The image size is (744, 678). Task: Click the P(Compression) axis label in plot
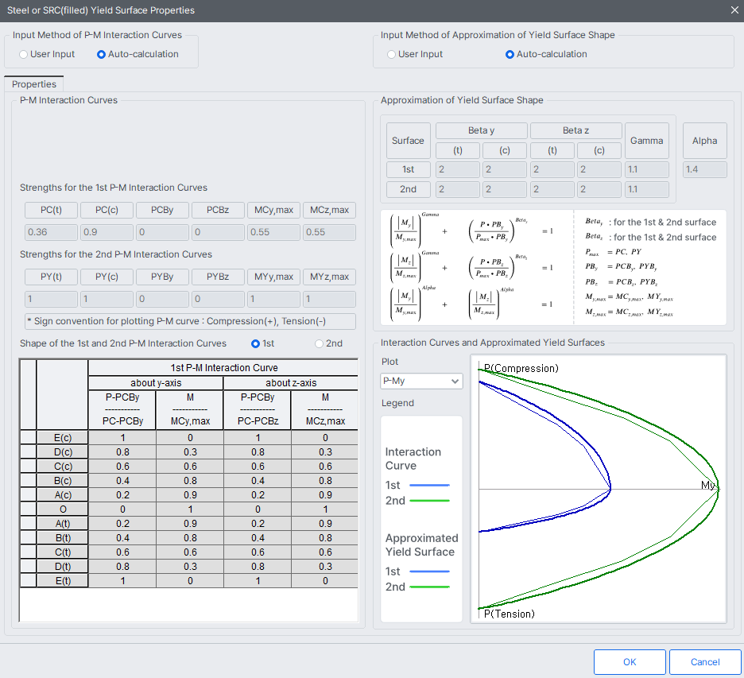(521, 368)
